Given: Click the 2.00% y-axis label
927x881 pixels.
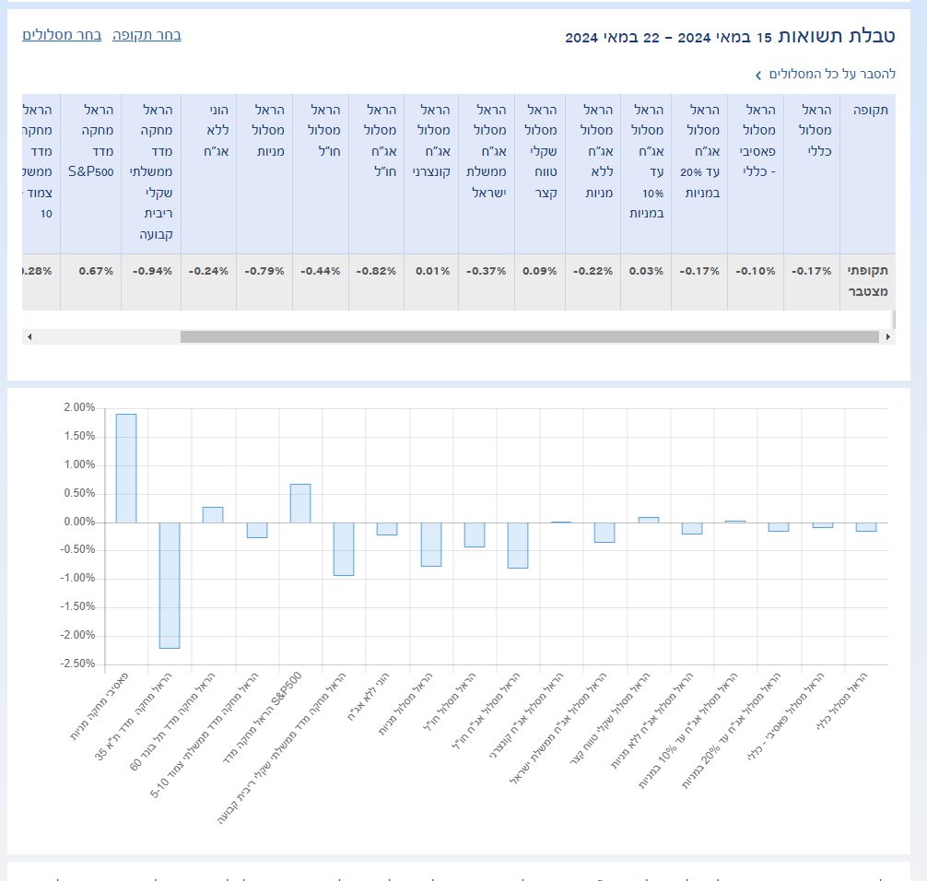Looking at the screenshot, I should (79, 407).
